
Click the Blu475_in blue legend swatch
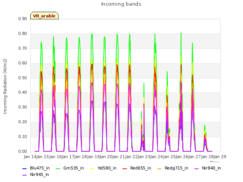[x=24, y=168]
